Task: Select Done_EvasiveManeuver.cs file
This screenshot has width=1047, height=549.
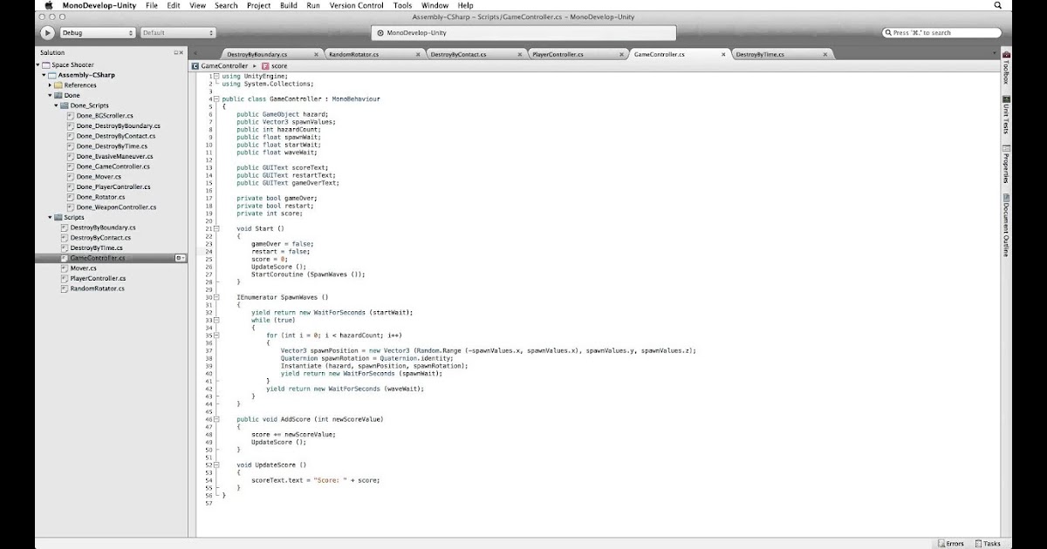Action: click(116, 157)
